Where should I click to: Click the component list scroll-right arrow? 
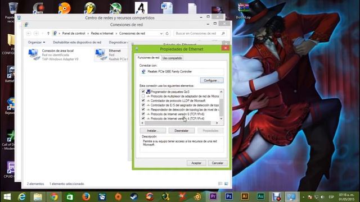click(217, 123)
